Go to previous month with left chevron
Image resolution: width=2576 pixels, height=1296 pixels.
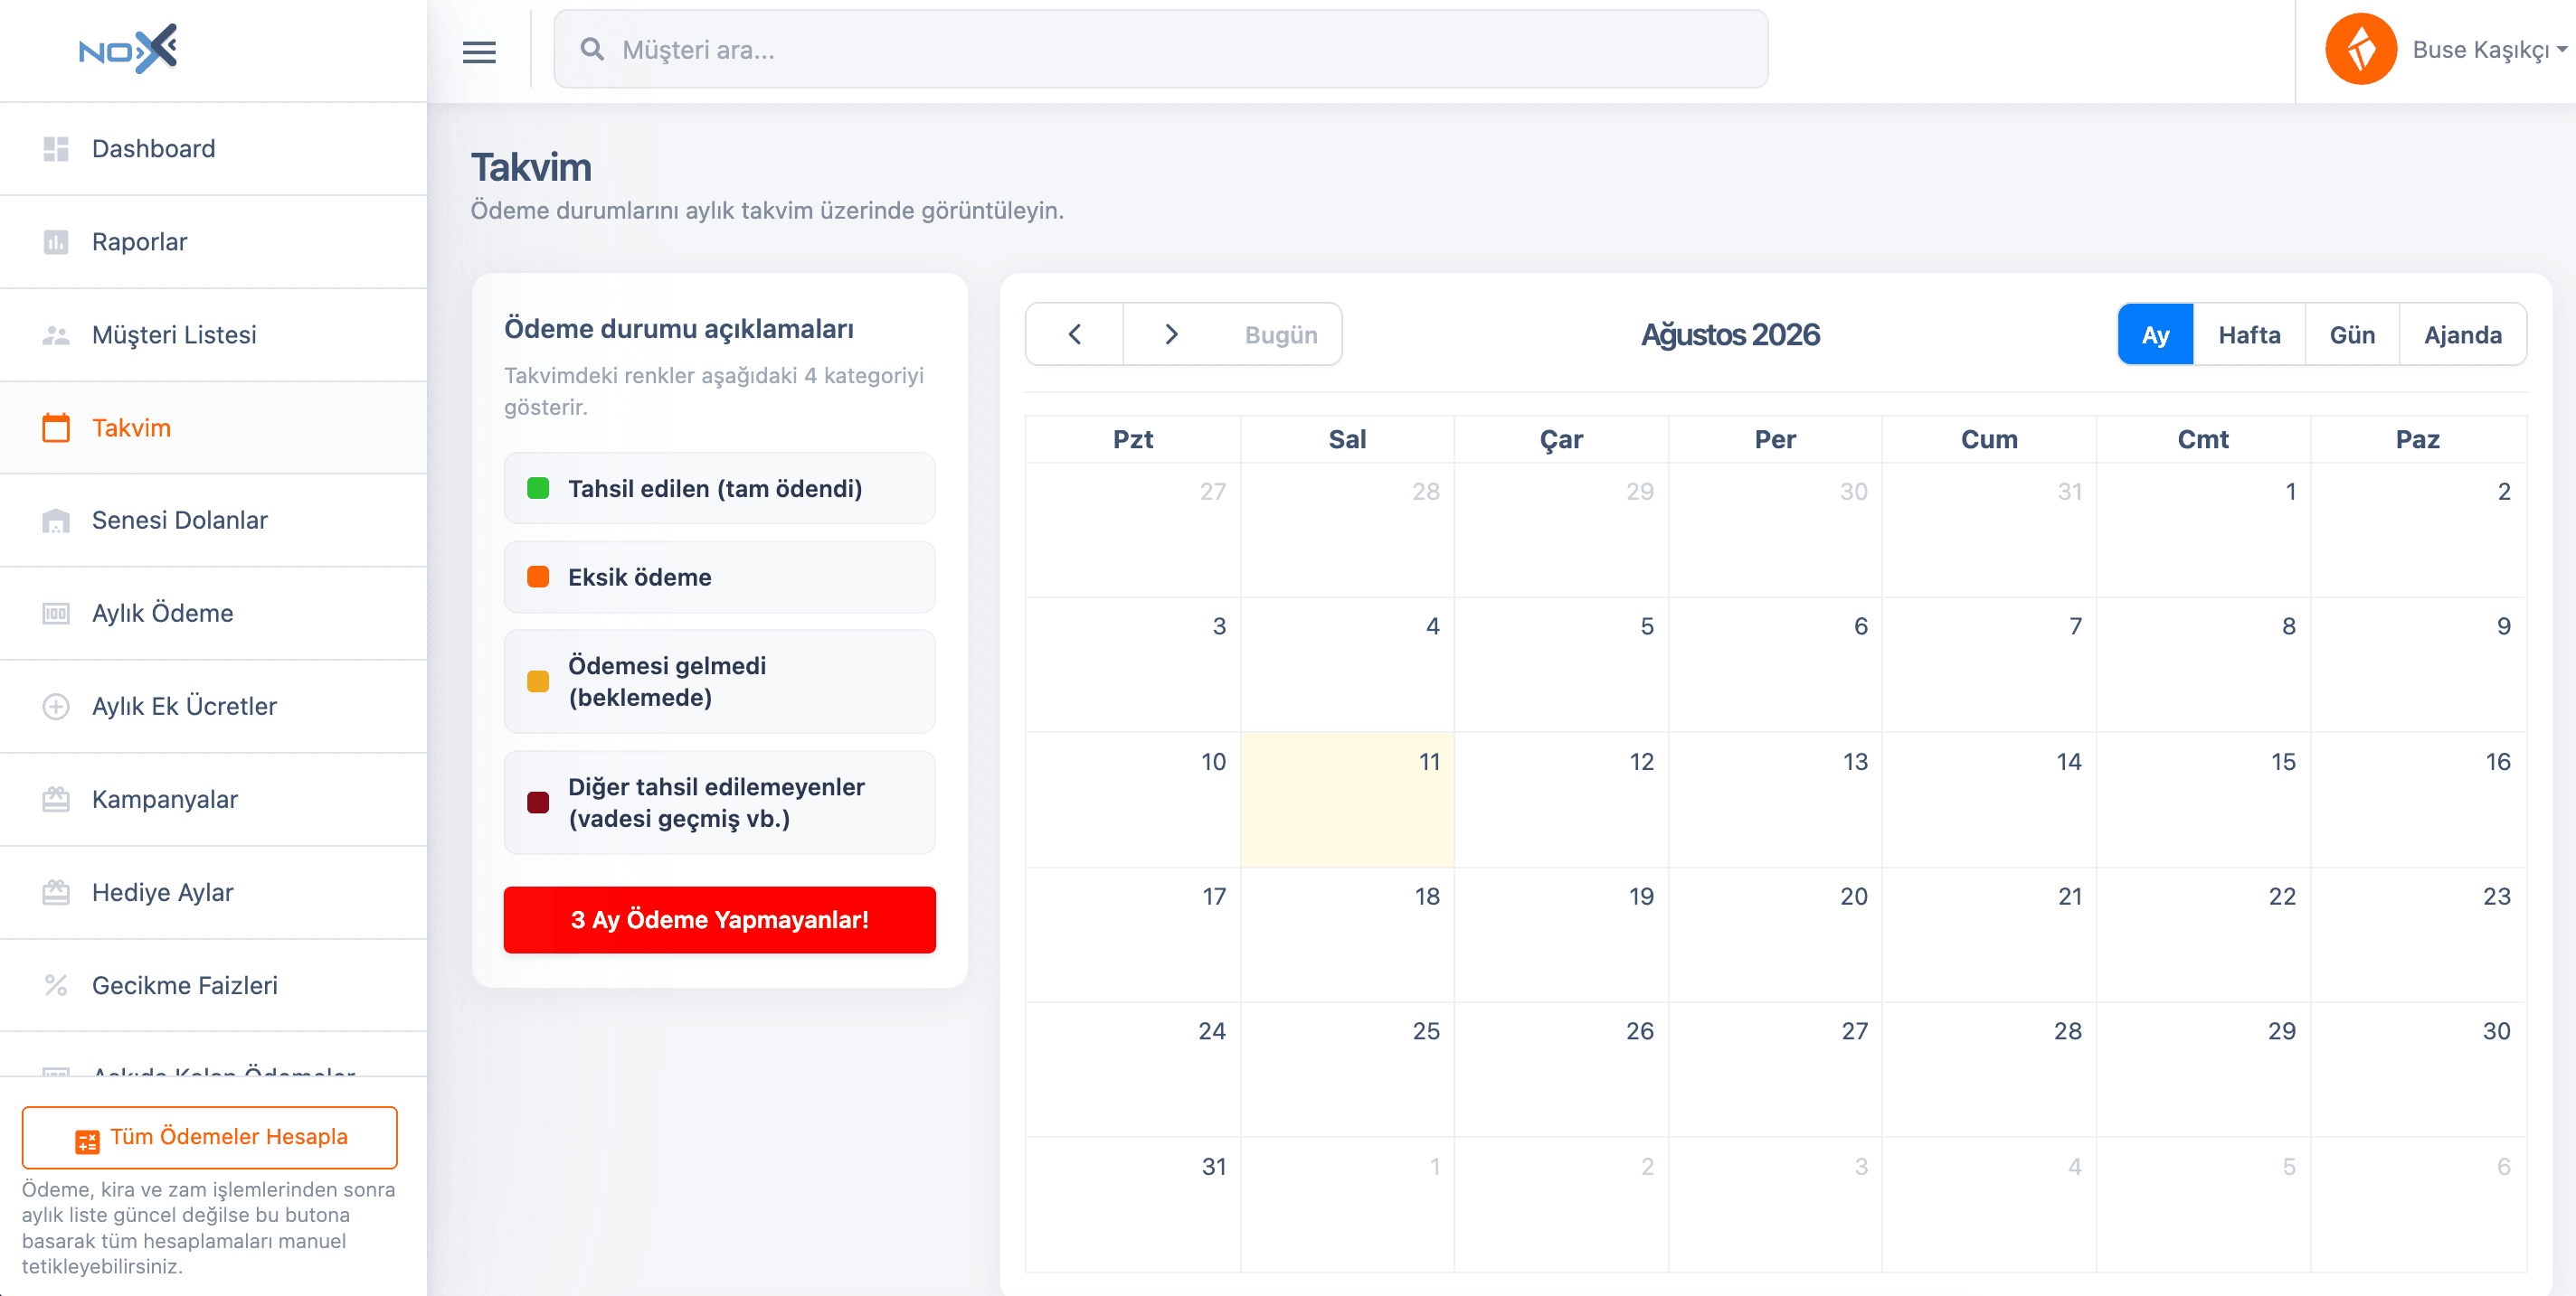coord(1075,334)
